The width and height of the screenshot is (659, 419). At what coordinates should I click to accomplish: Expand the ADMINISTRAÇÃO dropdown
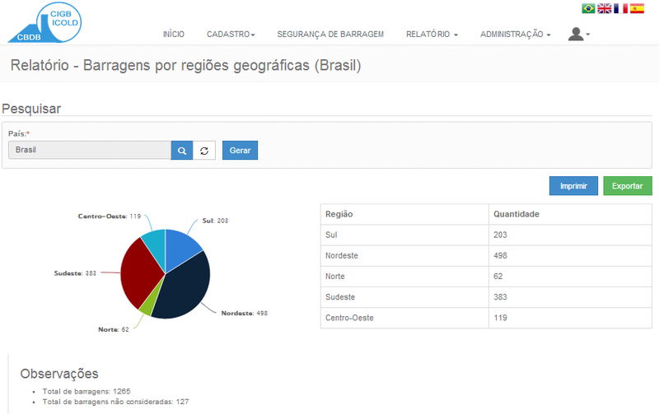pyautogui.click(x=515, y=35)
